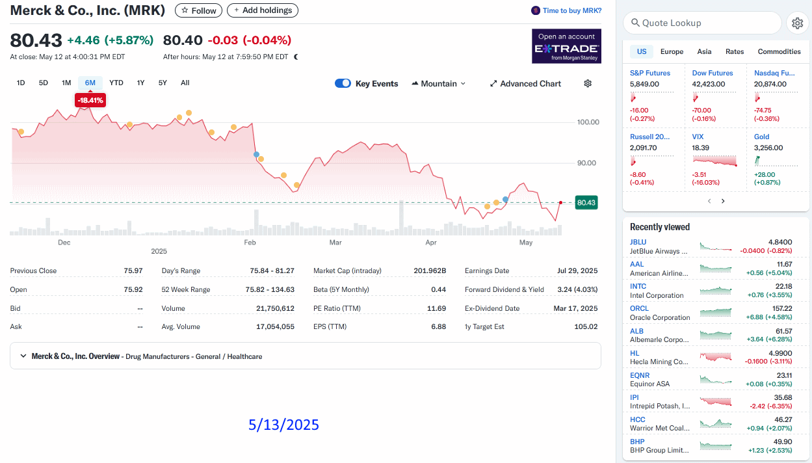
Task: Select the 1M chart range
Action: [66, 83]
